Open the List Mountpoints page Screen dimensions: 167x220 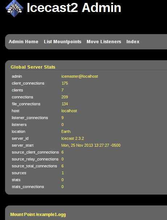63,42
